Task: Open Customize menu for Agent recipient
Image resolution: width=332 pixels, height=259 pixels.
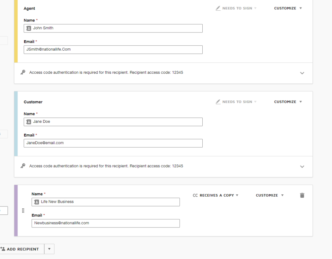Action: (x=288, y=8)
